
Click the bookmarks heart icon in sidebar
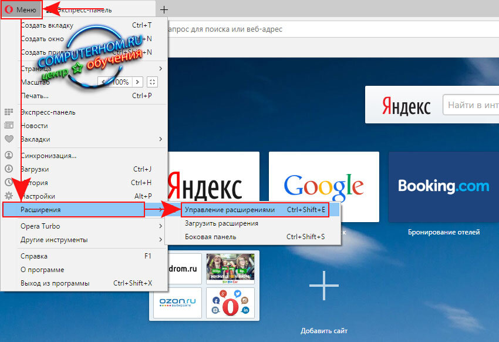tap(9, 139)
